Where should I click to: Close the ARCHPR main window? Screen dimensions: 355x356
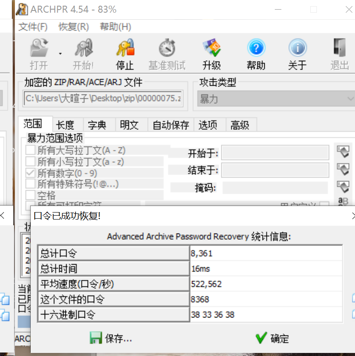pos(349,10)
